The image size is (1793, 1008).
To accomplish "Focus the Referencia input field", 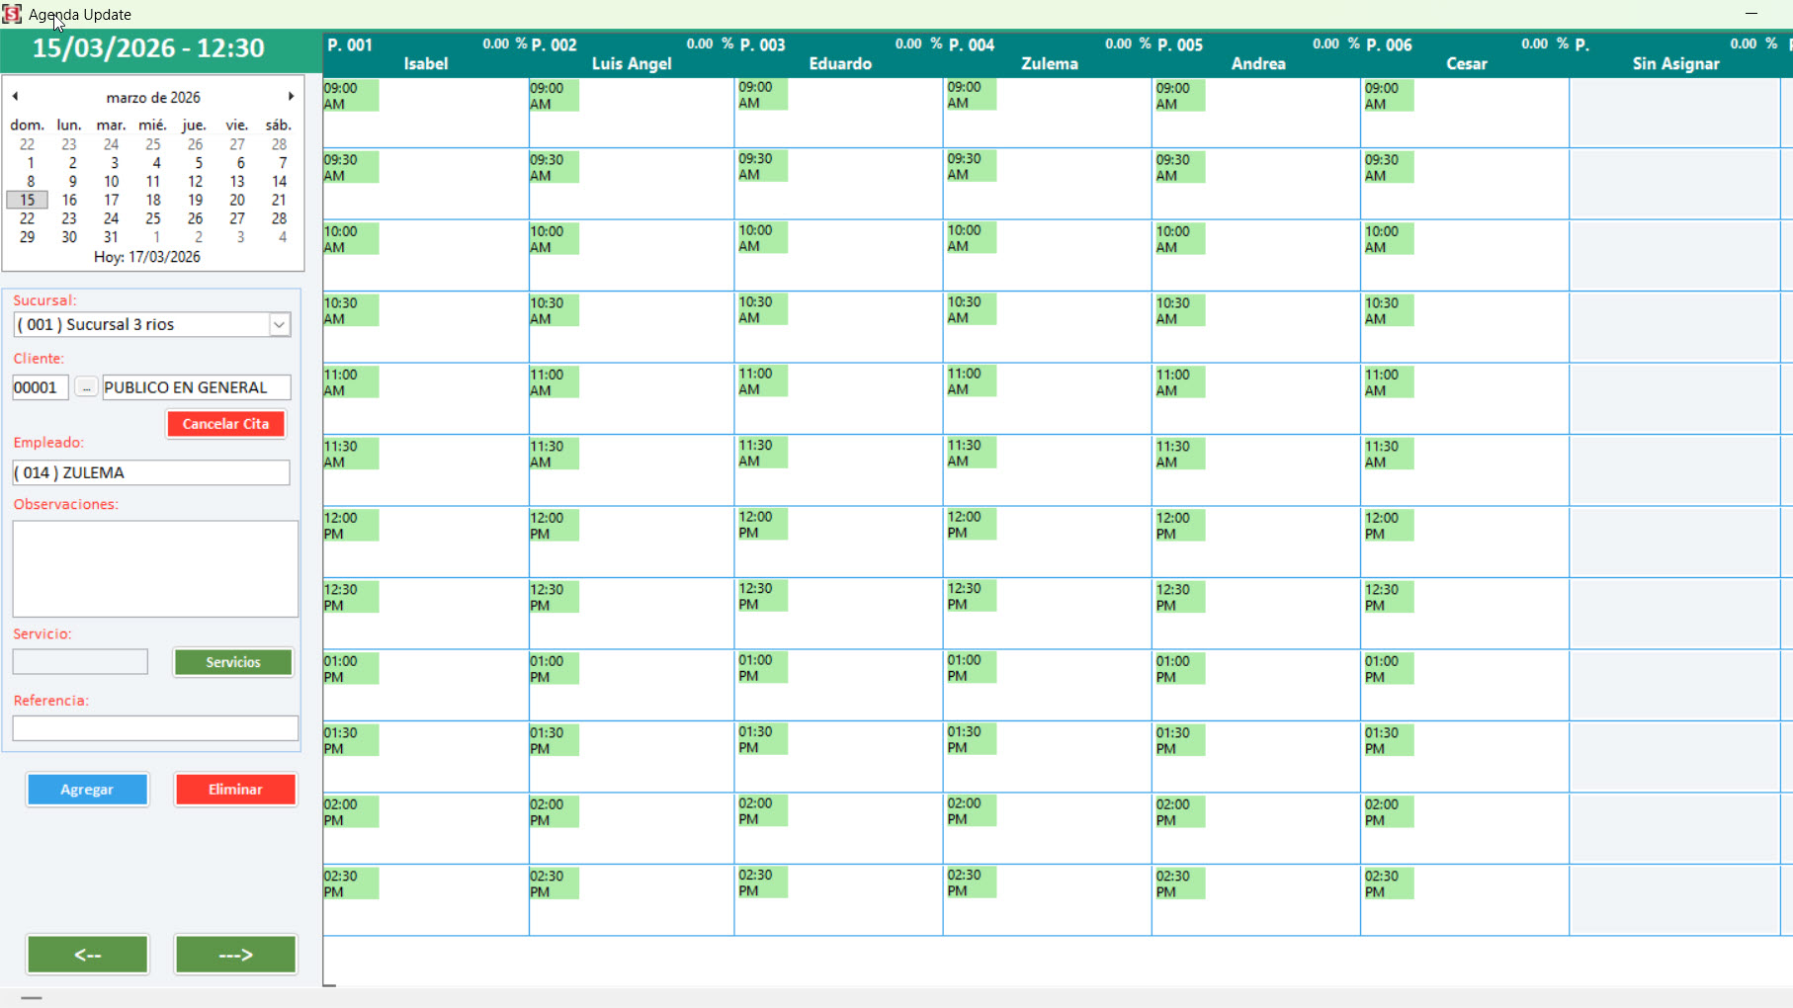I will pos(155,728).
